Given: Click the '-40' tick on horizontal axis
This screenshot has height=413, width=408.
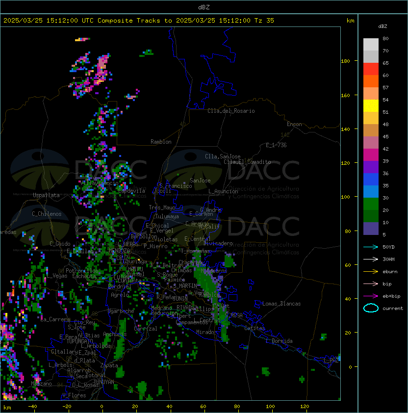Looking at the screenshot, I should 32,407.
